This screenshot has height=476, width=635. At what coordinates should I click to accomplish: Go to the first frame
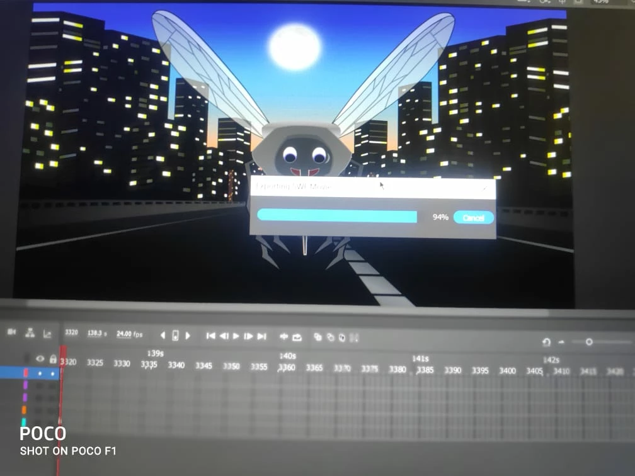click(210, 336)
